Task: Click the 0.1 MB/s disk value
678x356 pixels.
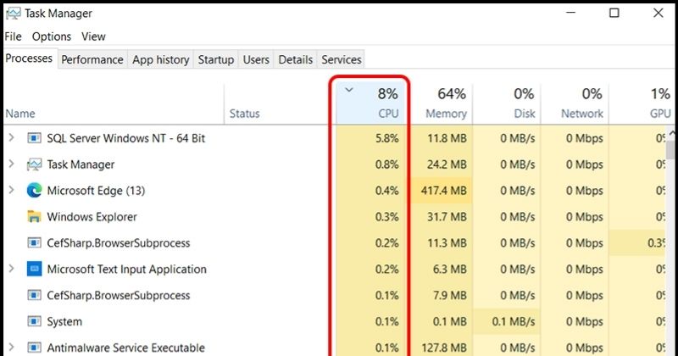Action: tap(514, 321)
